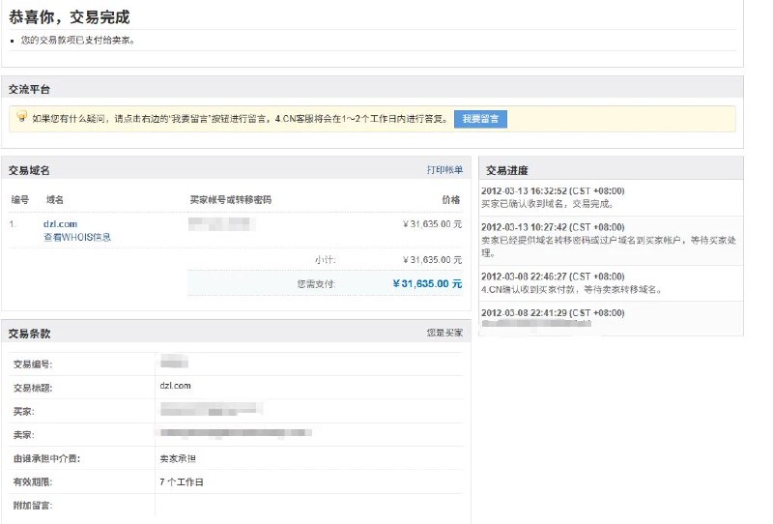This screenshot has height=524, width=773.
Task: Click the 附加留言 label
Action: (x=33, y=506)
